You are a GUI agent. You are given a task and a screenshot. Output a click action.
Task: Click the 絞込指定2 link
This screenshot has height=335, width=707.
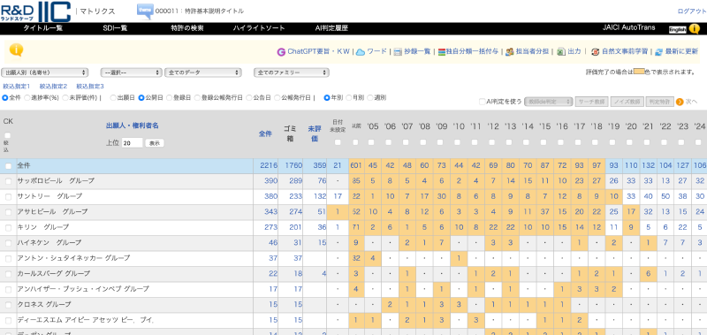tap(53, 86)
